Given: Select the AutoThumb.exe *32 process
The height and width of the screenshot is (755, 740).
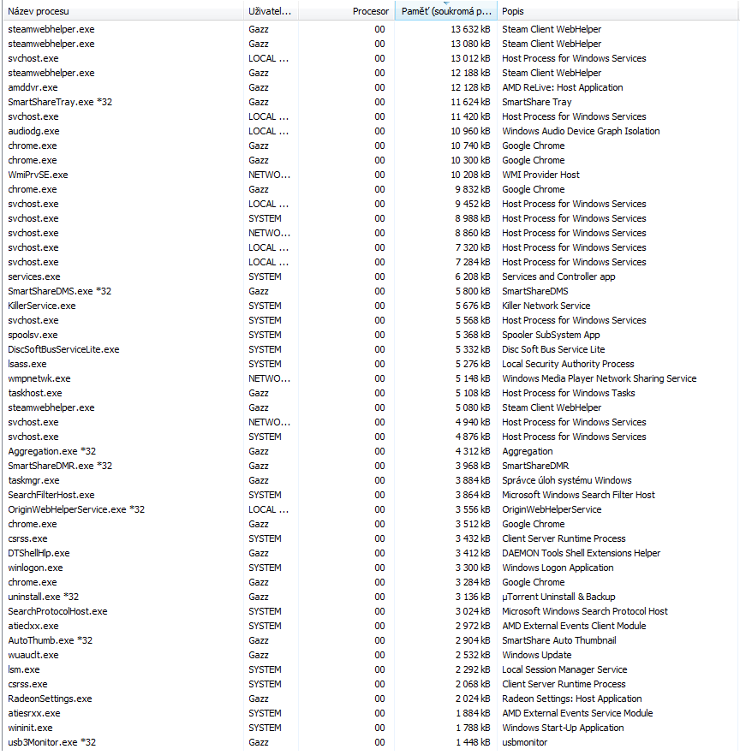Looking at the screenshot, I should 371,640.
